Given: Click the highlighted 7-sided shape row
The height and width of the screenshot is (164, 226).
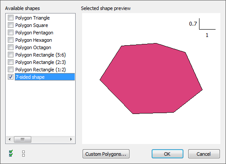Looking at the screenshot, I should tap(45, 77).
